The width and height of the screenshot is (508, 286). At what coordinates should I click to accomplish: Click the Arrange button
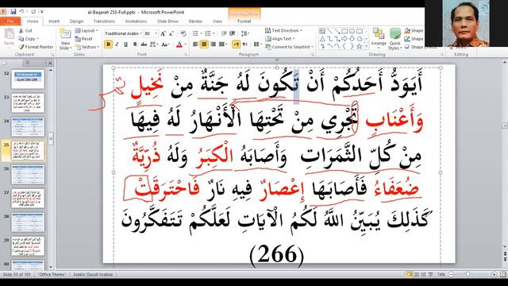(379, 37)
